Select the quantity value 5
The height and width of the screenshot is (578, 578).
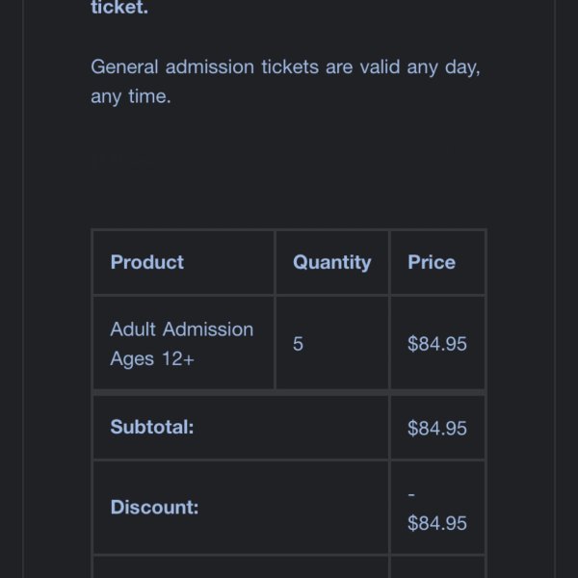coord(298,344)
